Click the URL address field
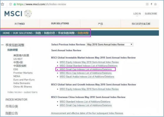The height and width of the screenshot is (117, 164). (41, 4)
